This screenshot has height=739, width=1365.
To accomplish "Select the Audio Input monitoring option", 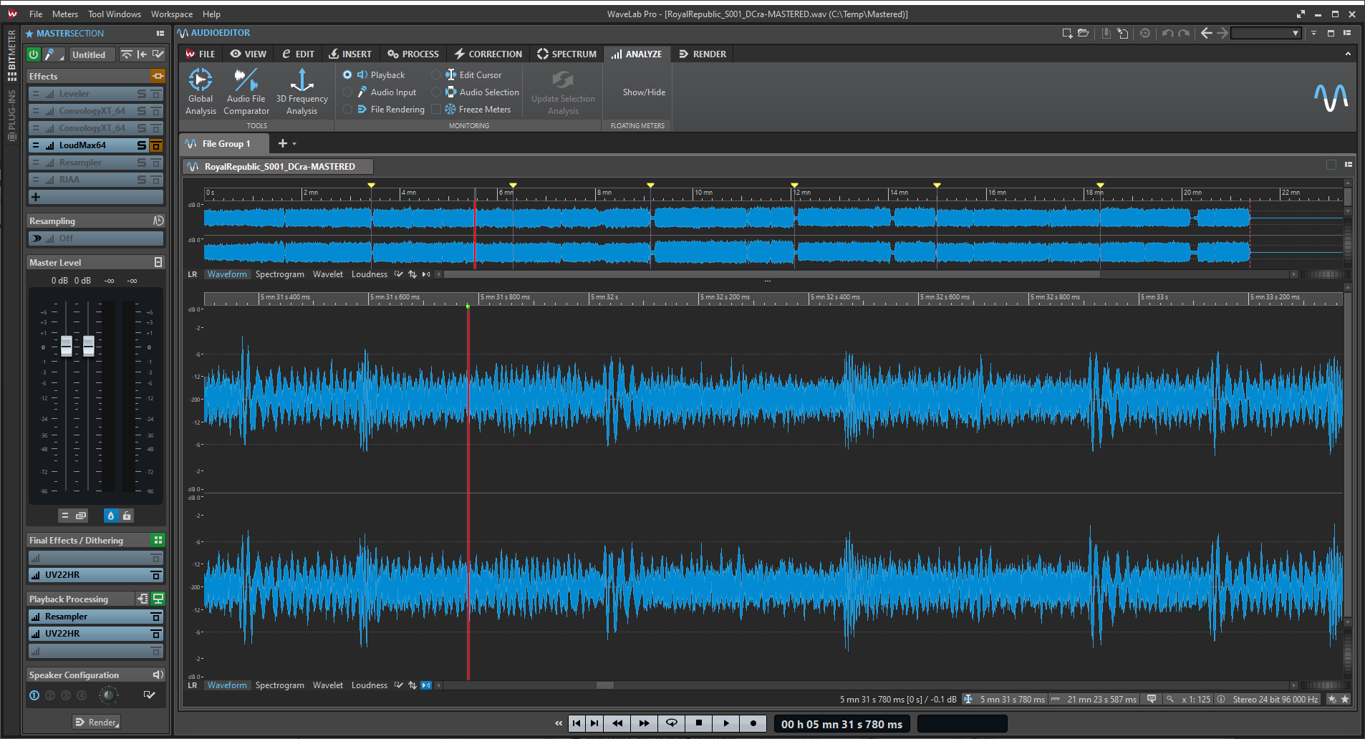I will [x=347, y=92].
